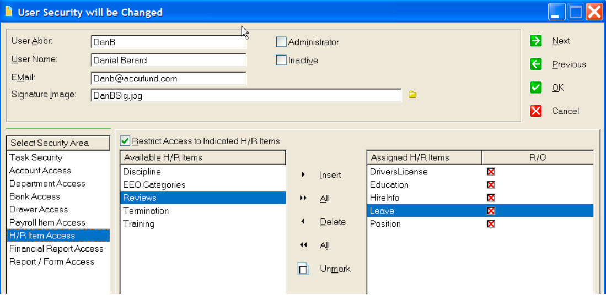Click the Signature Image field DanBSig.jpg
This screenshot has height=295, width=606.
pos(246,95)
